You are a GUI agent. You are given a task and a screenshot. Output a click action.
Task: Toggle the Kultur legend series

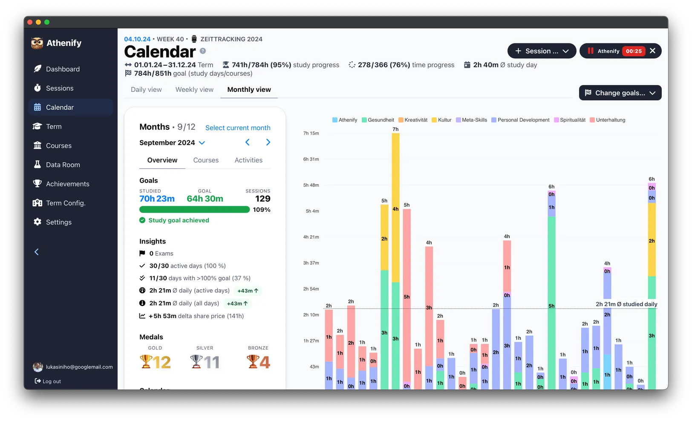(x=441, y=120)
